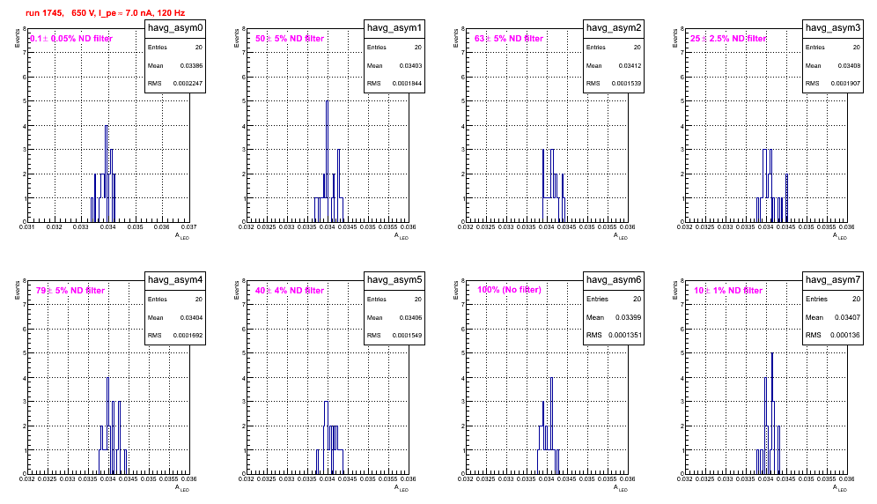Click the red run 1745 title text

coord(105,13)
